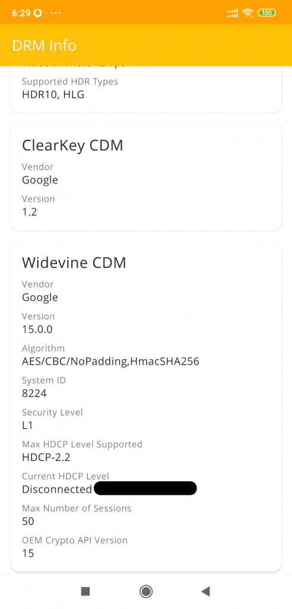The height and width of the screenshot is (609, 292).
Task: Tap the three-dots notification icon
Action: 56,13
